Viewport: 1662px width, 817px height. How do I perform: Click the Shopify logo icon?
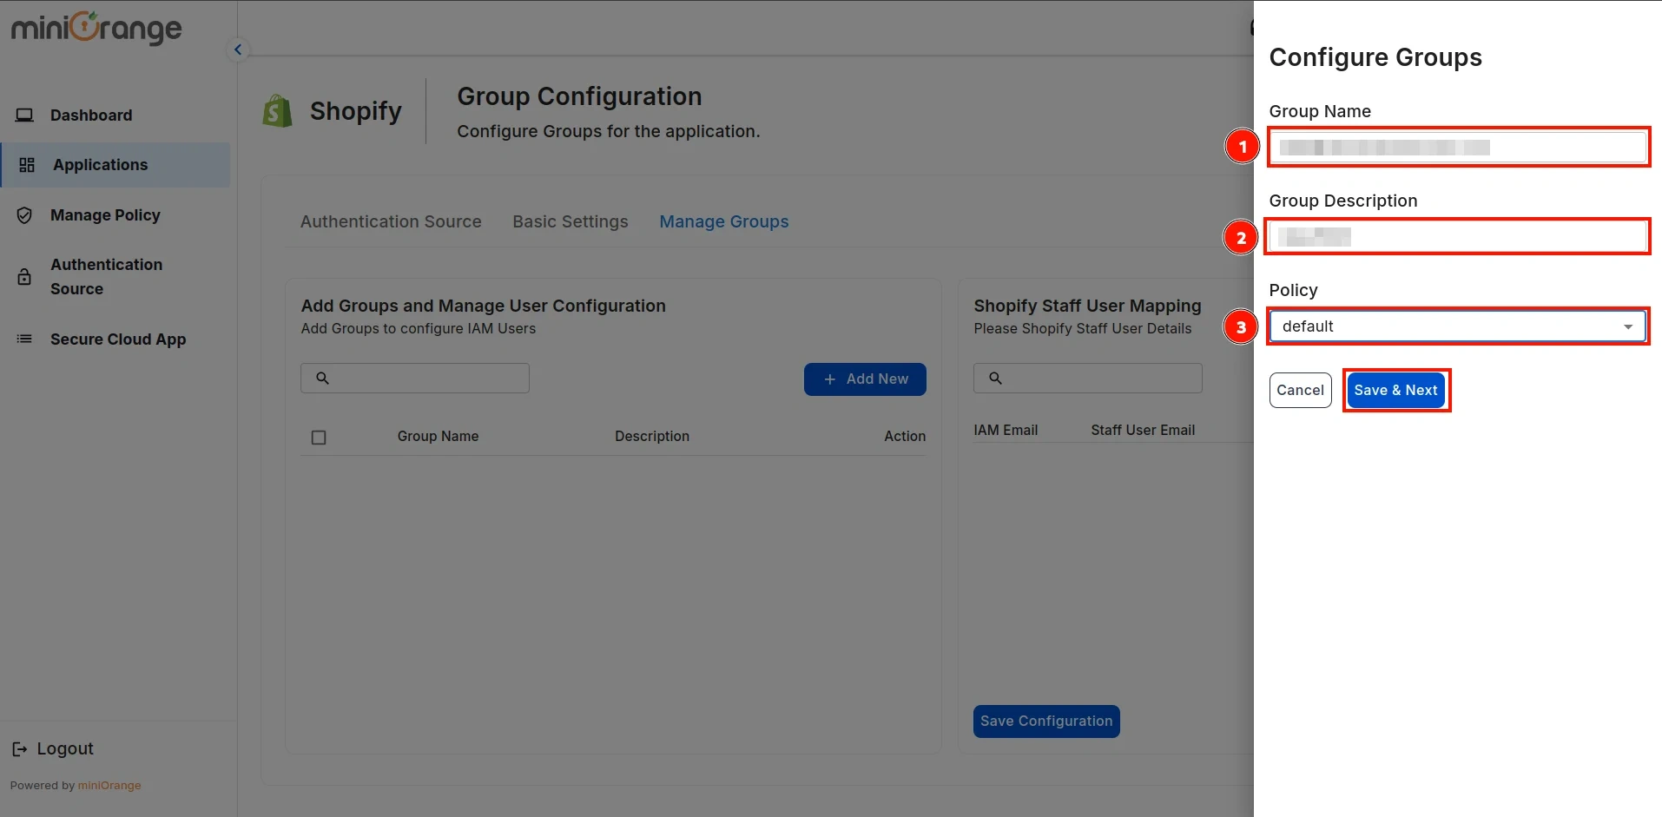pyautogui.click(x=276, y=109)
